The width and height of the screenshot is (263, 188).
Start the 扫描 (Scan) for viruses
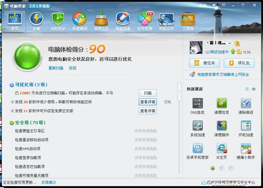pyautogui.click(x=148, y=93)
